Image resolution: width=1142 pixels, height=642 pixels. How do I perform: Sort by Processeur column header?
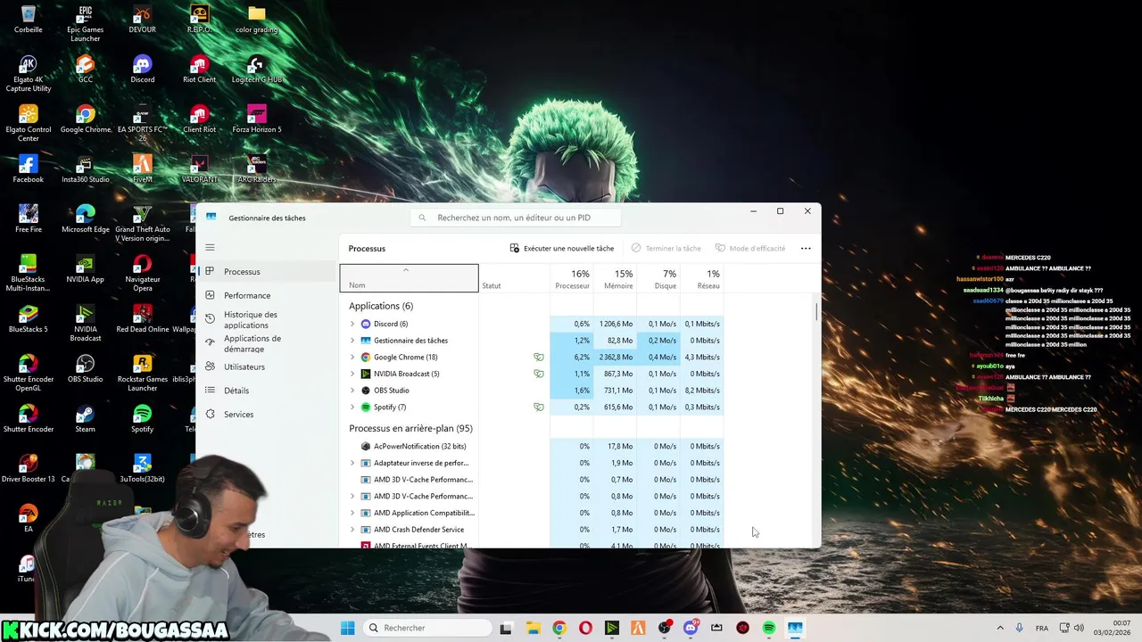coord(572,278)
